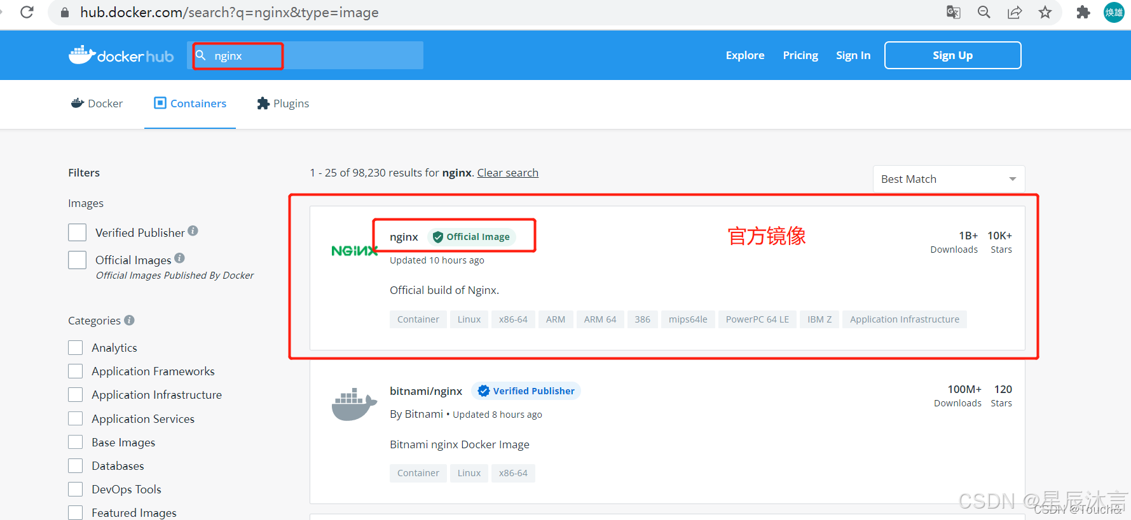Open the zoom magnifier icon in address bar
The height and width of the screenshot is (520, 1131).
[x=984, y=12]
